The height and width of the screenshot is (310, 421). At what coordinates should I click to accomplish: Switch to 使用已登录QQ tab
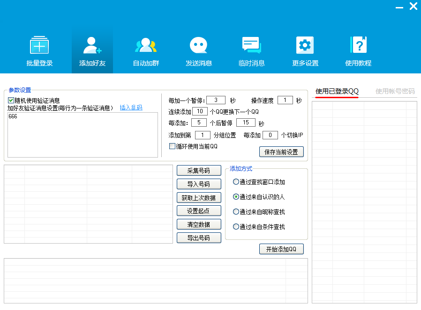[x=337, y=91]
